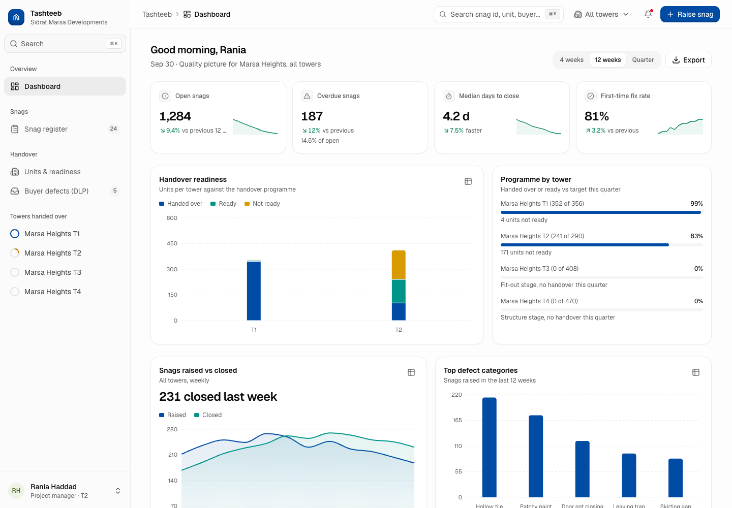Open the All towers dropdown
Viewport: 732px width, 508px height.
[x=601, y=14]
